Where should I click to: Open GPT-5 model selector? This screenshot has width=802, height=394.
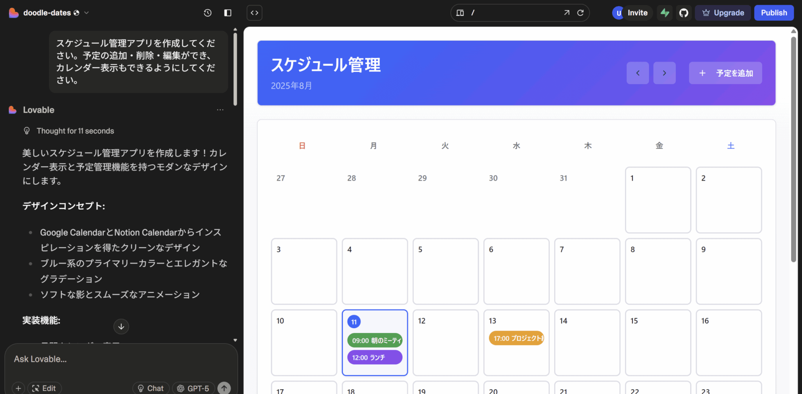pos(193,388)
